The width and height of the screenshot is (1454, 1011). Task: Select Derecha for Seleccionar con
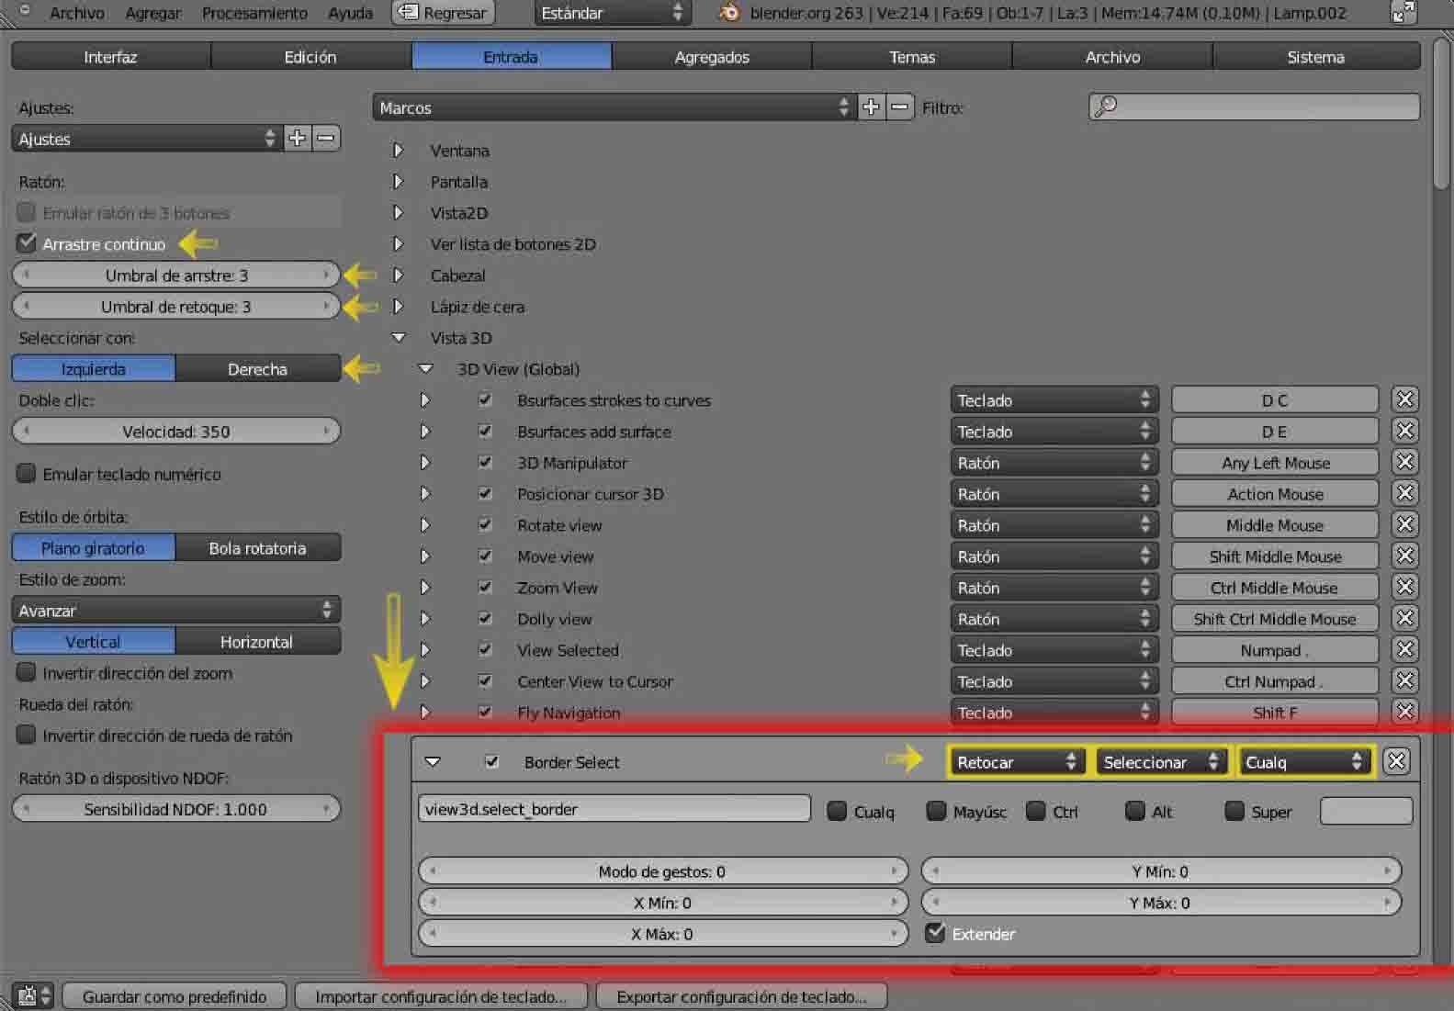[x=257, y=369]
